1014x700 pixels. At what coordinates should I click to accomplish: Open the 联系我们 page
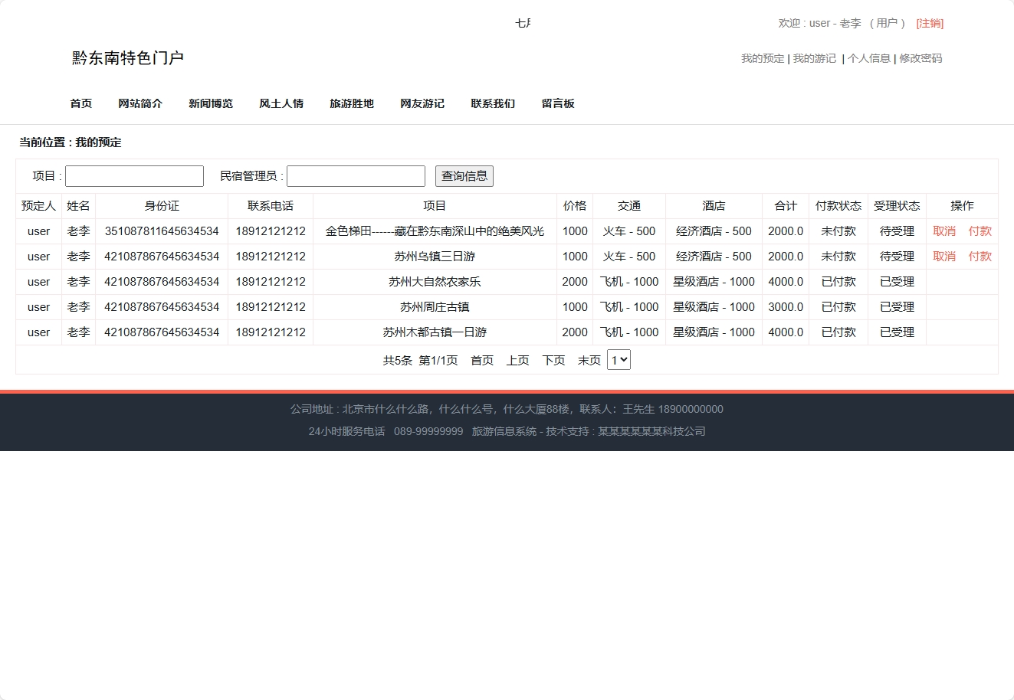[492, 103]
